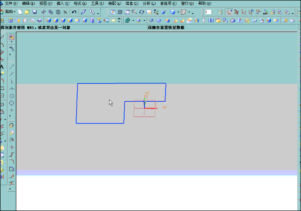
Task: Open the 分析(L) menu
Action: (x=150, y=3)
